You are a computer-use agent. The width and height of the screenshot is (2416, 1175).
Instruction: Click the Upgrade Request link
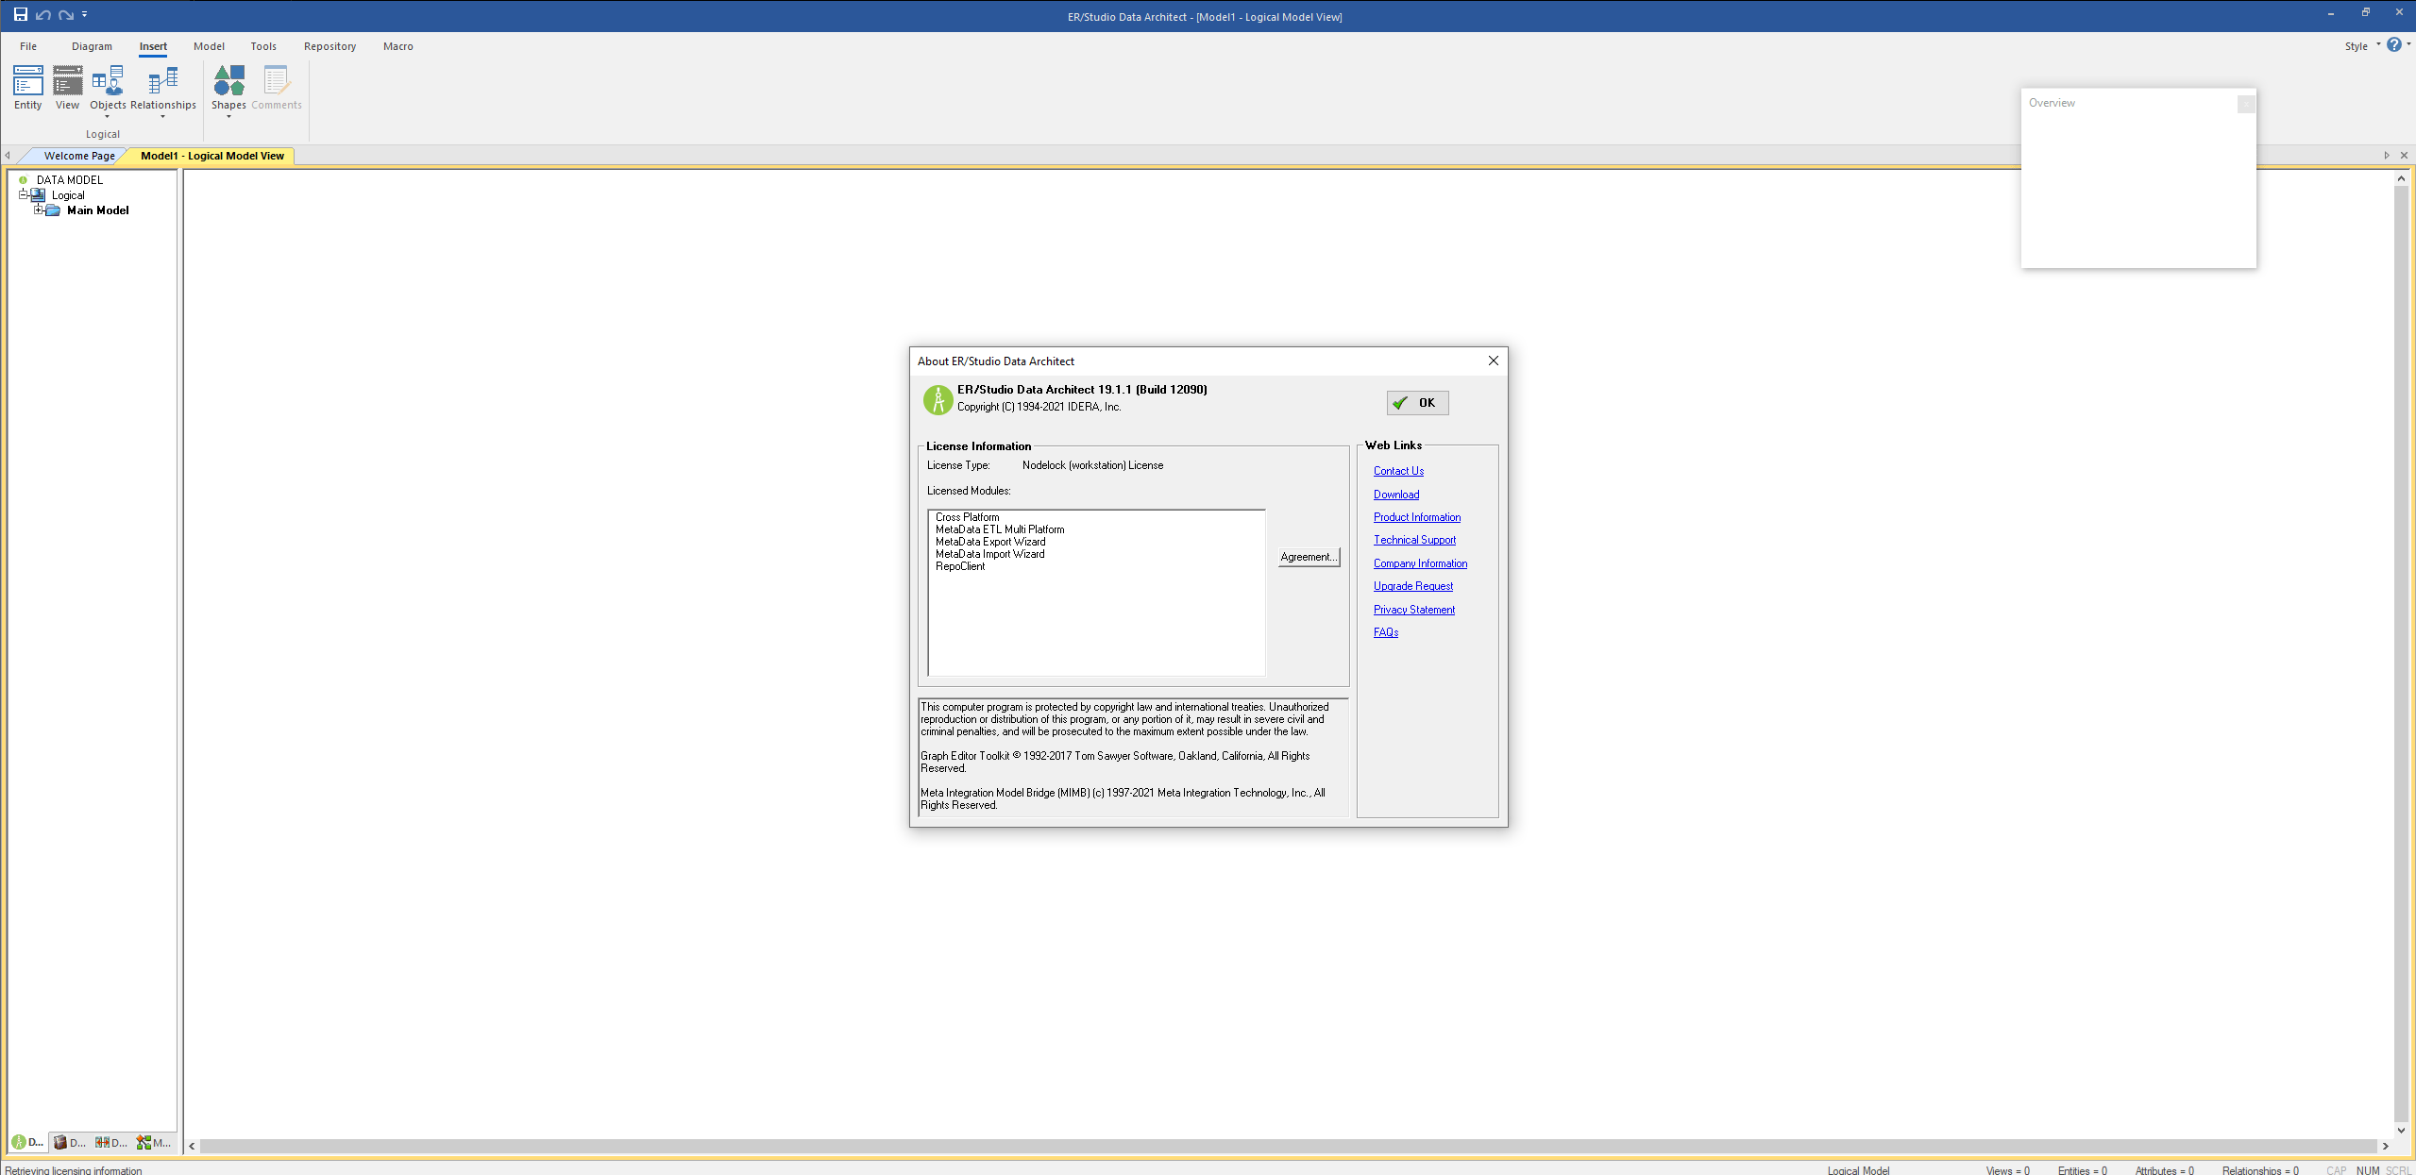point(1412,586)
